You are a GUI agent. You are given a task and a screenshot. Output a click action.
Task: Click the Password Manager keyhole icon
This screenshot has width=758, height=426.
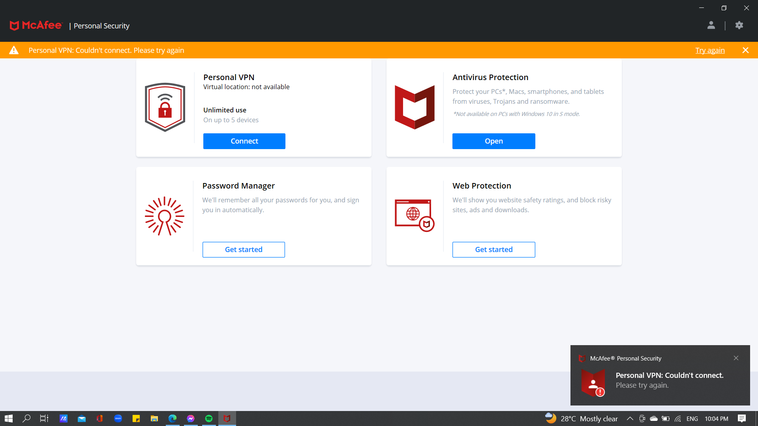coord(164,216)
